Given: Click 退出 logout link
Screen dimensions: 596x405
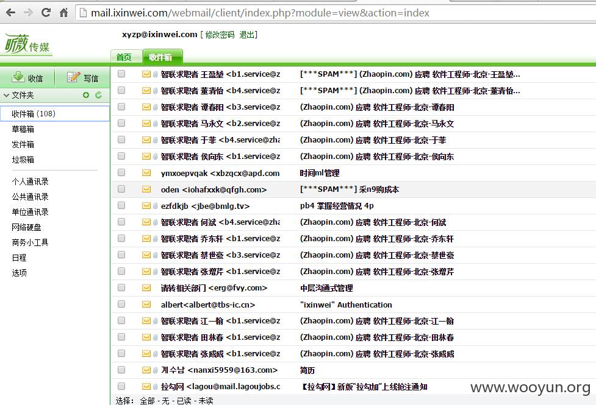Looking at the screenshot, I should (246, 35).
